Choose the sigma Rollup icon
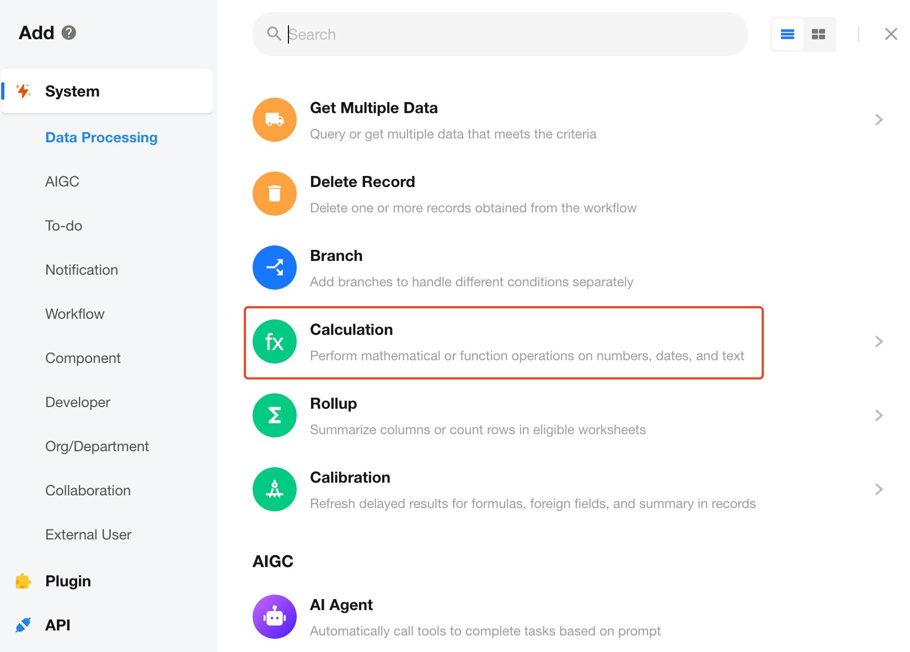Viewport: 910px width, 652px height. click(x=275, y=415)
